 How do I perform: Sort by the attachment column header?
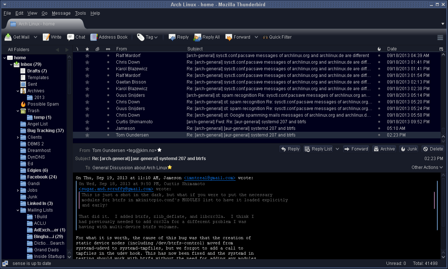[98, 49]
